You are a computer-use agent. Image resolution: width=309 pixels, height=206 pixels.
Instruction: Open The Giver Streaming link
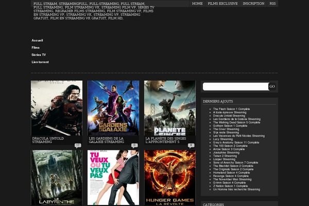pos(226,129)
